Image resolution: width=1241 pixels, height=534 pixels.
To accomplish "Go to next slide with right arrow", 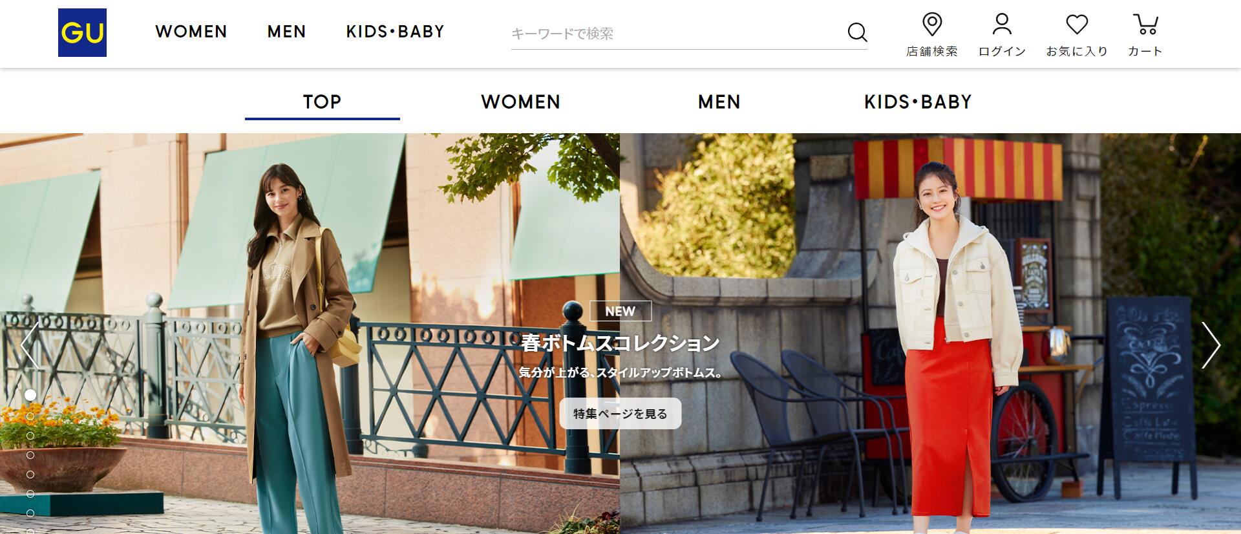I will point(1211,345).
